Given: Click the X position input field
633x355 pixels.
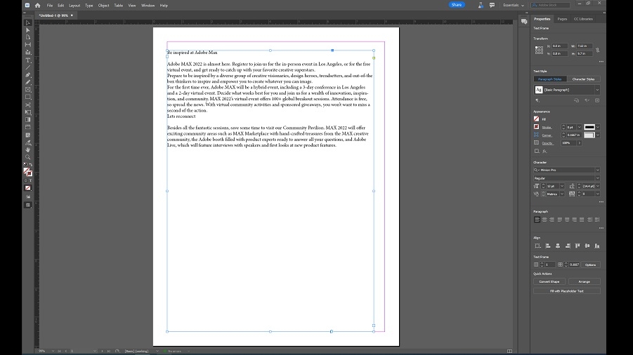Looking at the screenshot, I should 559,46.
